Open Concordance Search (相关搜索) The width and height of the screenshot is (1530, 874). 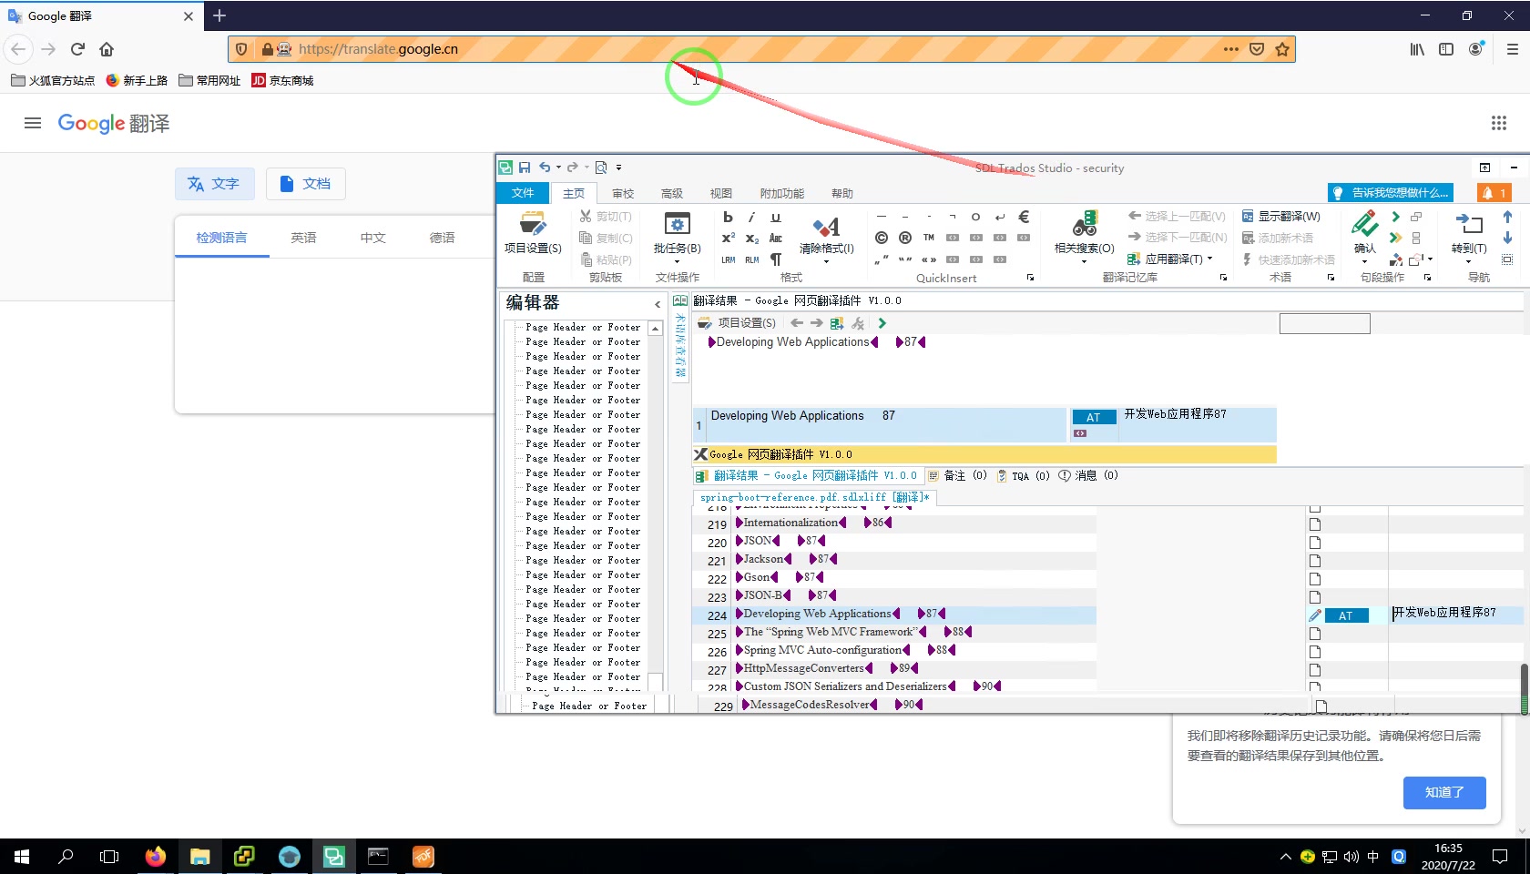coord(1084,236)
